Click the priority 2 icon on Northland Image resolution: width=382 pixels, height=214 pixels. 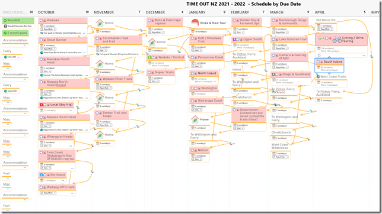click(x=41, y=175)
